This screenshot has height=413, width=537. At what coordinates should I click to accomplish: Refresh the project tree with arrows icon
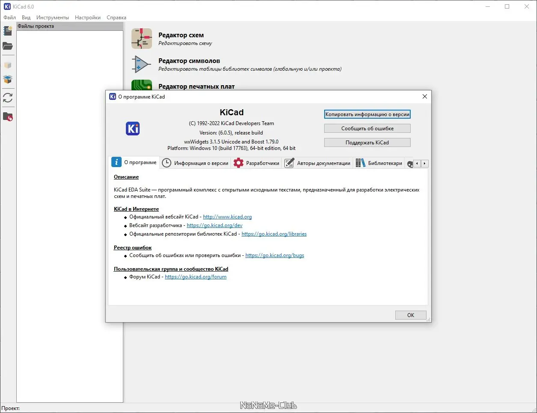[x=8, y=98]
